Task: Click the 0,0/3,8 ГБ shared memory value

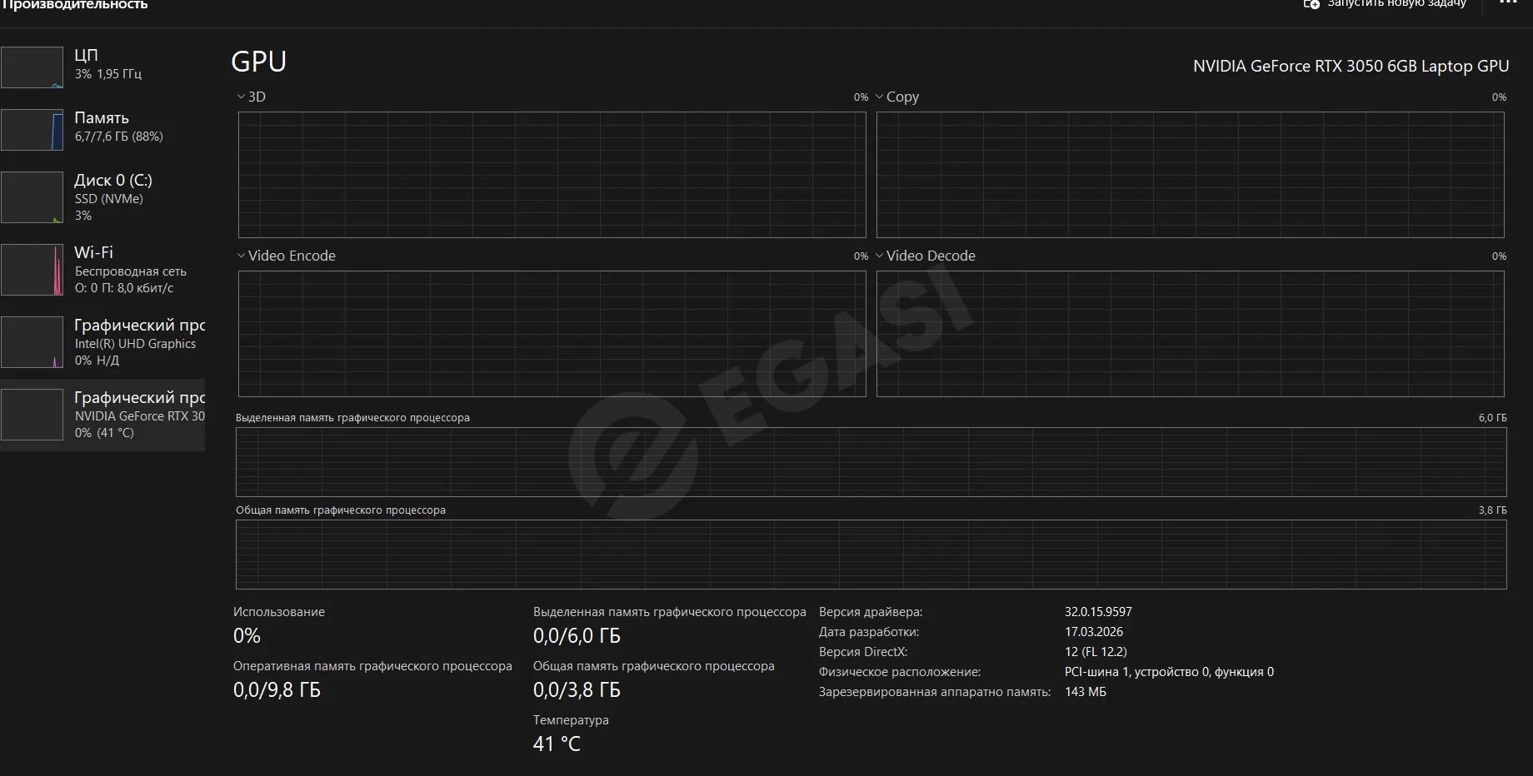Action: [577, 690]
